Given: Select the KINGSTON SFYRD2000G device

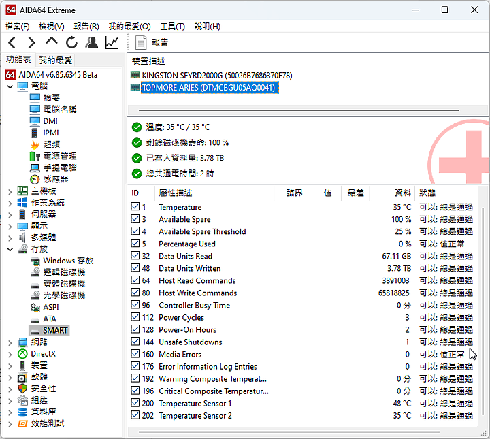Looking at the screenshot, I should pyautogui.click(x=217, y=76).
